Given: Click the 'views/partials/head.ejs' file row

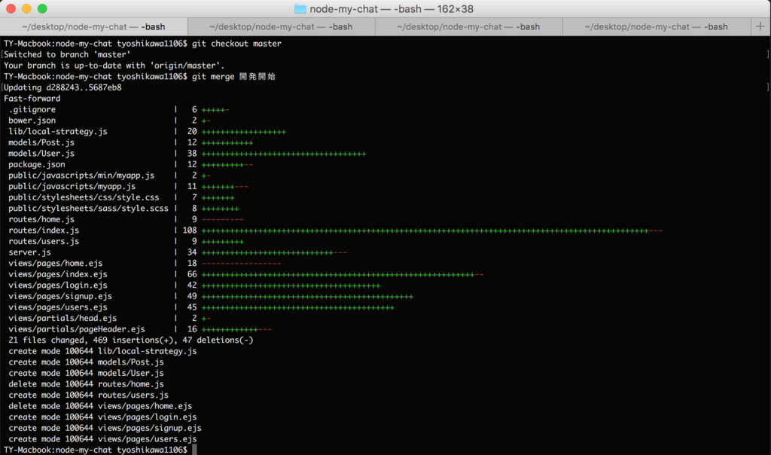Looking at the screenshot, I should [x=109, y=318].
